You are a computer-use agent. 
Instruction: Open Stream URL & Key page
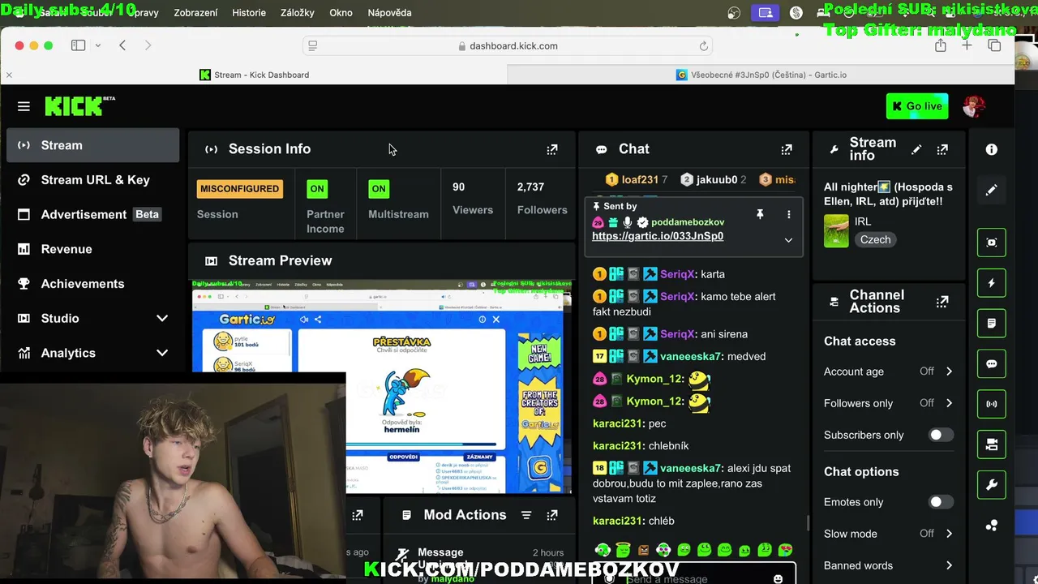tap(92, 180)
